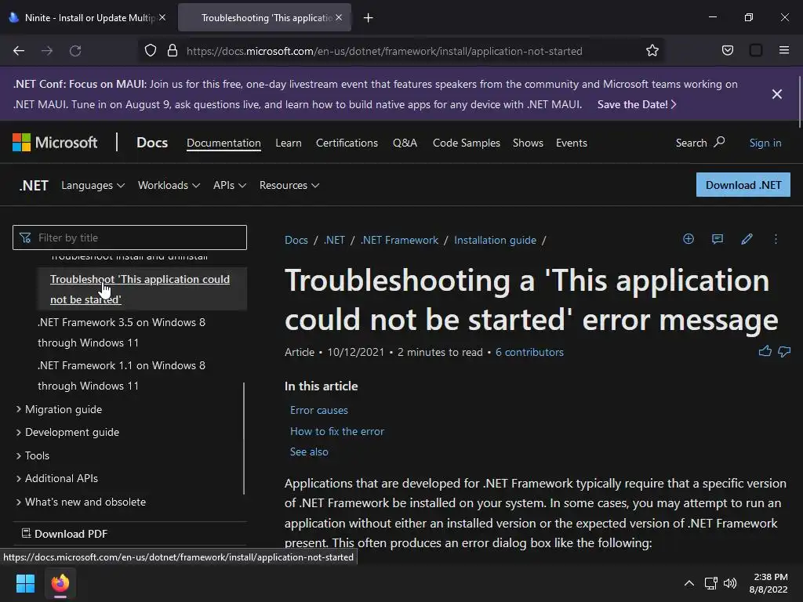This screenshot has width=803, height=602.
Task: Open tracking protection shield icon
Action: pyautogui.click(x=150, y=51)
